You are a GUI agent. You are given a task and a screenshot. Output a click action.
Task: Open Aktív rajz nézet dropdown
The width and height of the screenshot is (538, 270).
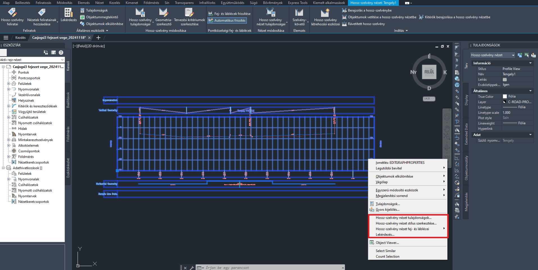[32, 60]
